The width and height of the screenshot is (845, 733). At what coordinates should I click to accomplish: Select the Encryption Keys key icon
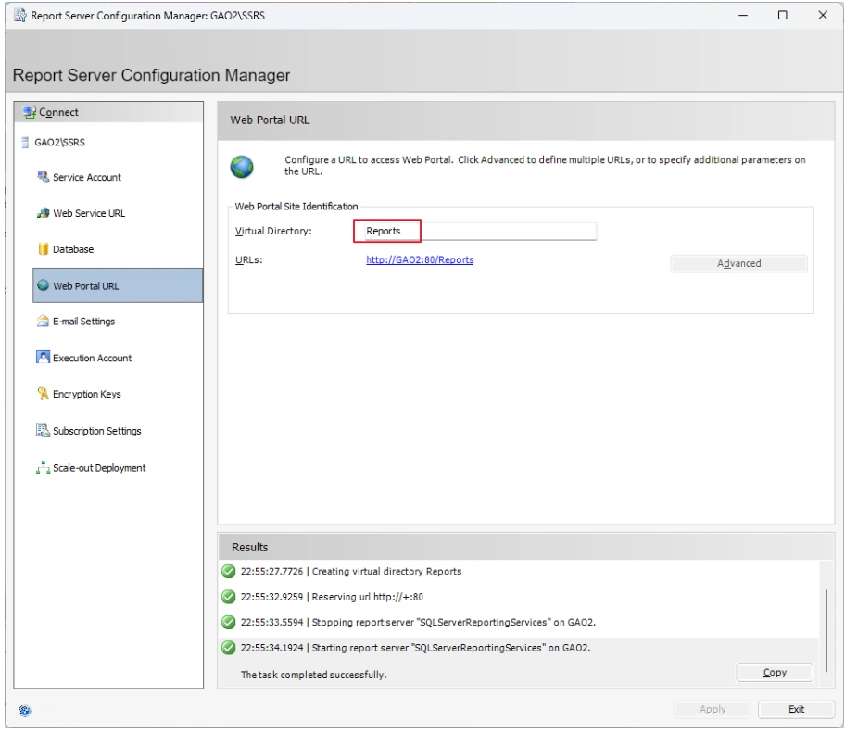(x=43, y=394)
